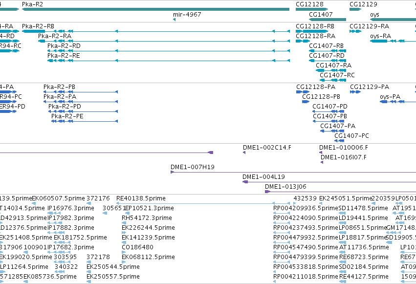Click EST IP17882.3prime label
This screenshot has width=416, height=284.
coord(71,228)
